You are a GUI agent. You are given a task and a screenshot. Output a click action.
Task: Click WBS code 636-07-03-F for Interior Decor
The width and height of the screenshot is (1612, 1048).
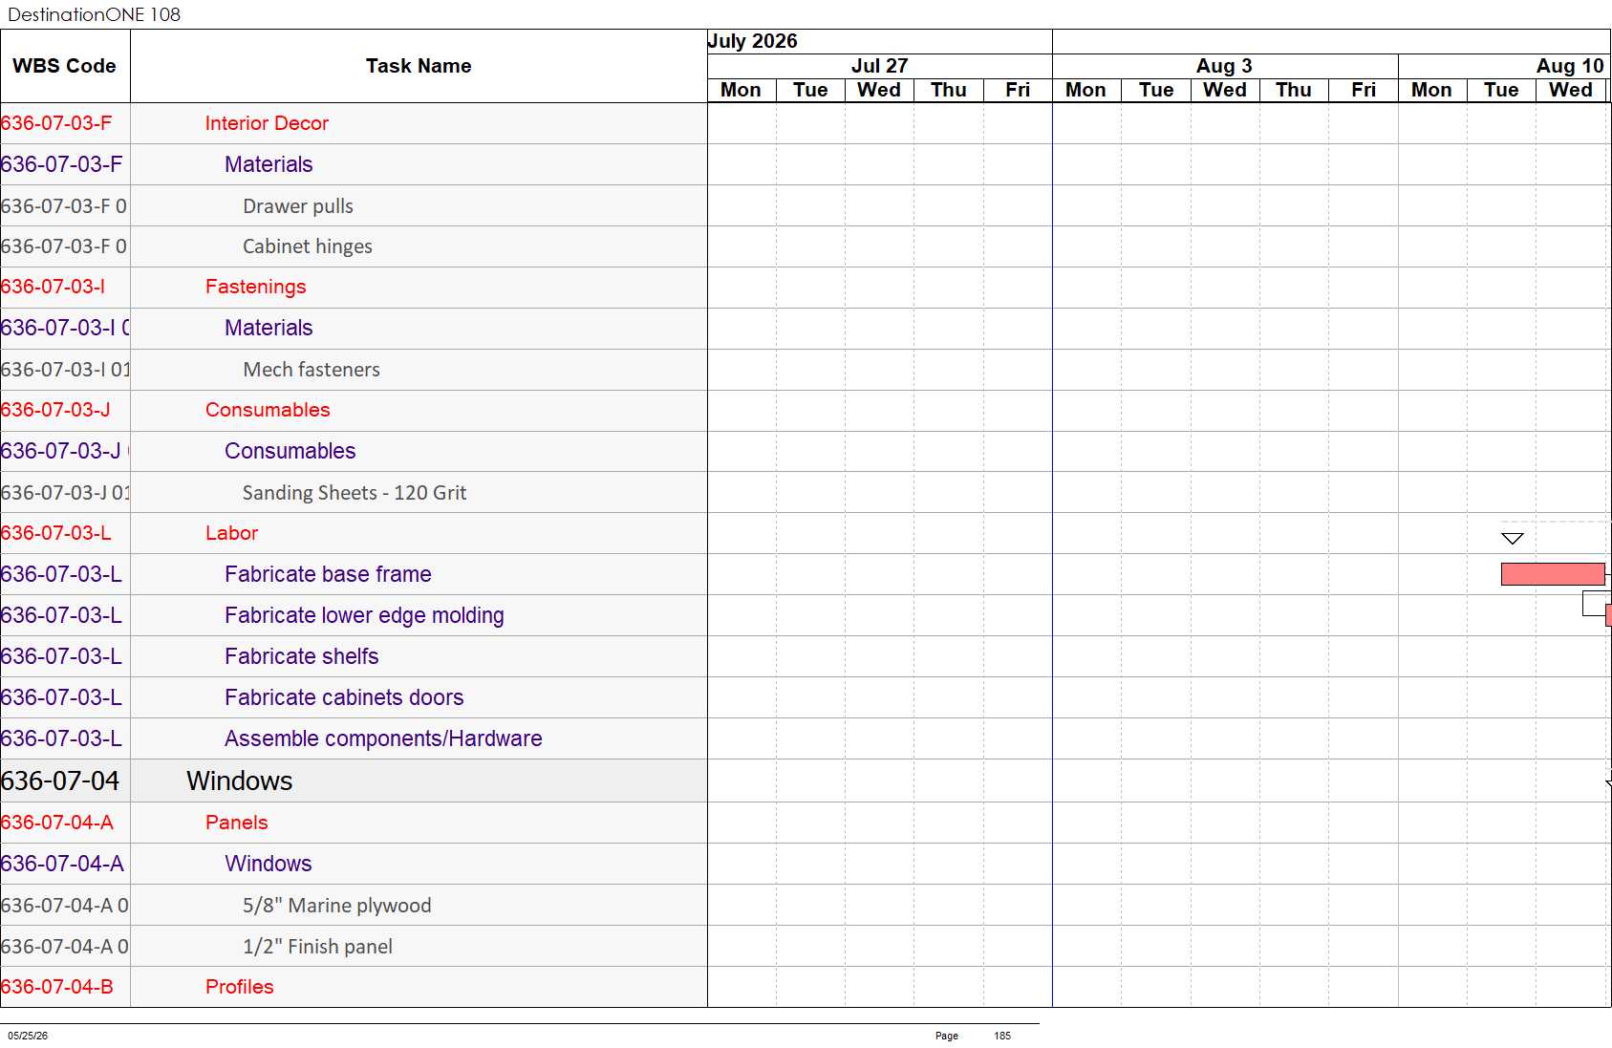coord(56,123)
